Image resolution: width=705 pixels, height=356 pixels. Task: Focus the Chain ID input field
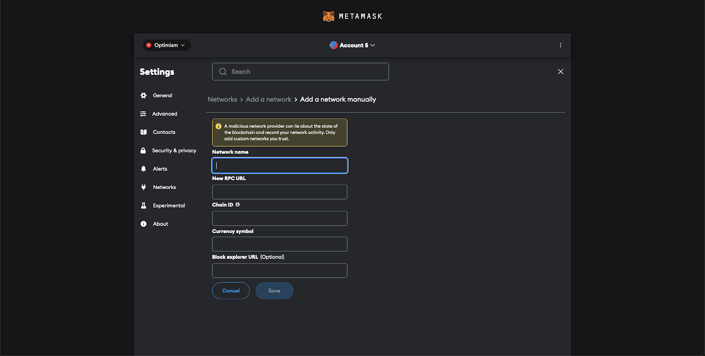(280, 219)
